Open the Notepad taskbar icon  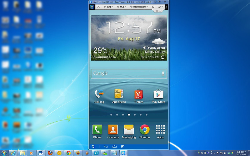pos(114,153)
